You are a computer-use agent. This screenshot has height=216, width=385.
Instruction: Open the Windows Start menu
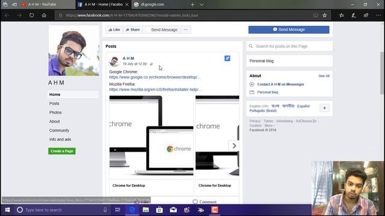coord(7,210)
